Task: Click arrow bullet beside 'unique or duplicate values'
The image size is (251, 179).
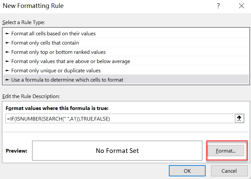Action: pyautogui.click(x=8, y=71)
